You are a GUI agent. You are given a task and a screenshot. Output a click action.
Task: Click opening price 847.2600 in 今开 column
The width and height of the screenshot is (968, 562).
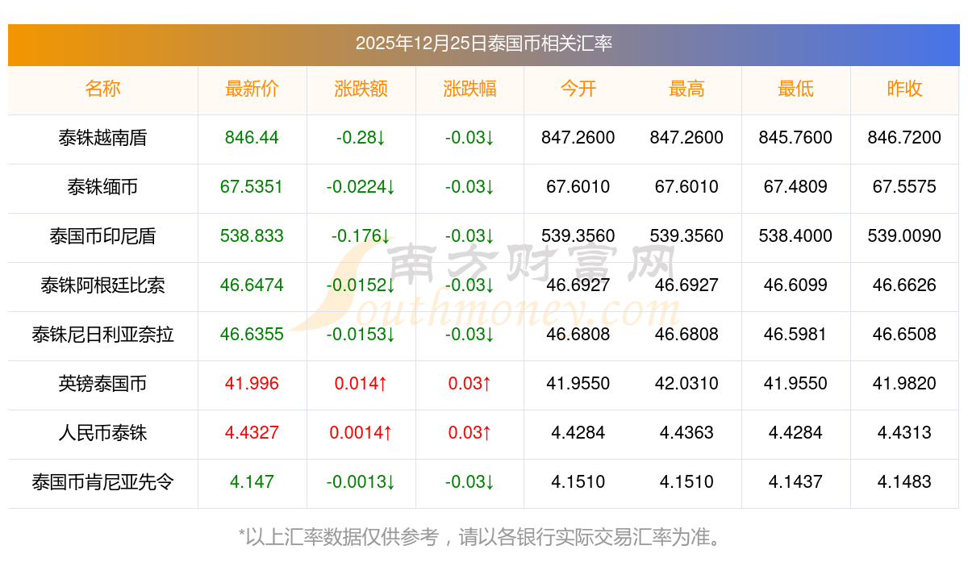pyautogui.click(x=578, y=138)
